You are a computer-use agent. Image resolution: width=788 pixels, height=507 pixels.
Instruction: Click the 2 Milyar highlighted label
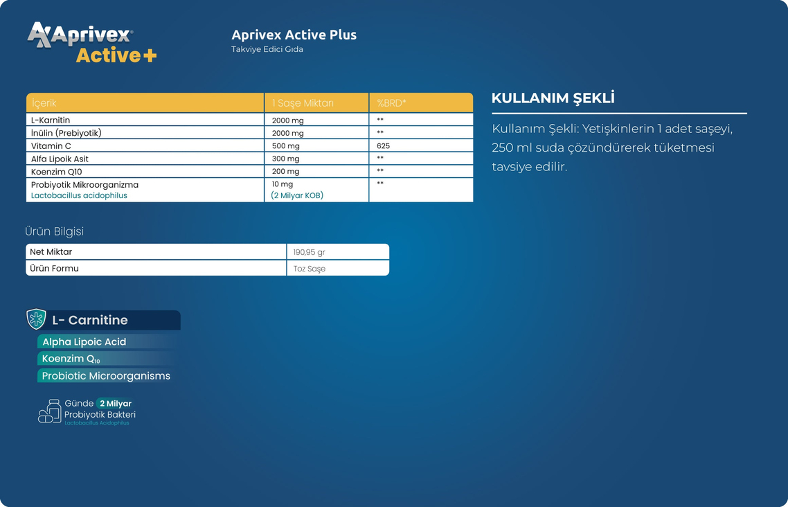(x=115, y=403)
